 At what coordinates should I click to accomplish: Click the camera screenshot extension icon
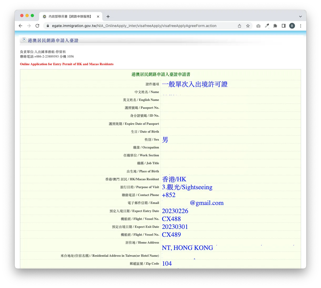tap(258, 26)
